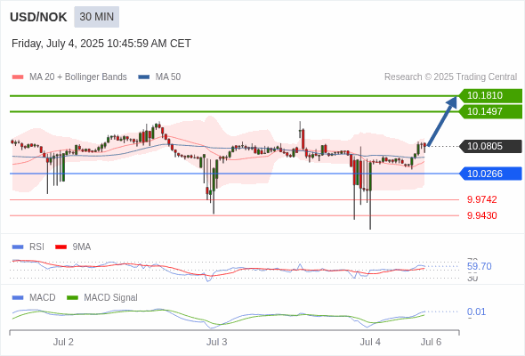
Task: Click the 10.1810 resistance price label
Action: [x=490, y=96]
